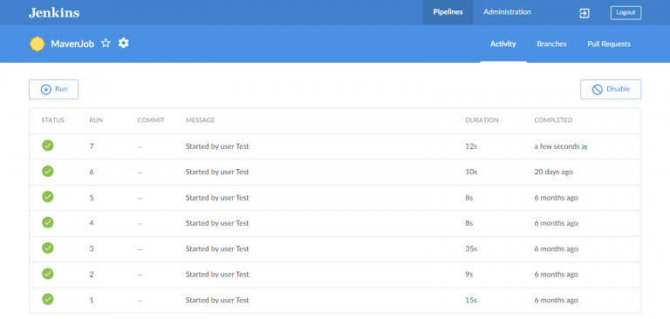Open the Pipelines tab
The height and width of the screenshot is (319, 670).
point(448,12)
